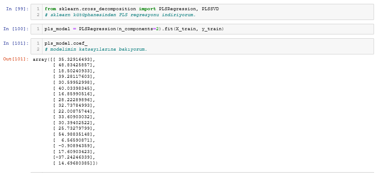377x173 pixels.
Task: Click coefficient value 6.56590871
Action: click(76, 140)
